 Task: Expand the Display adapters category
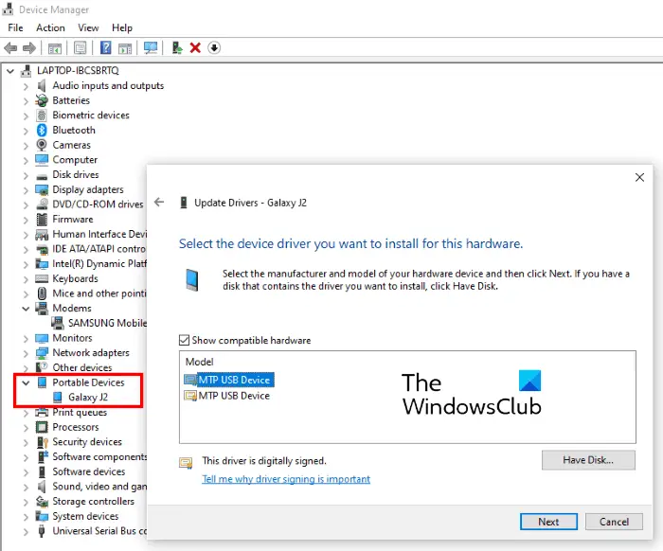26,190
